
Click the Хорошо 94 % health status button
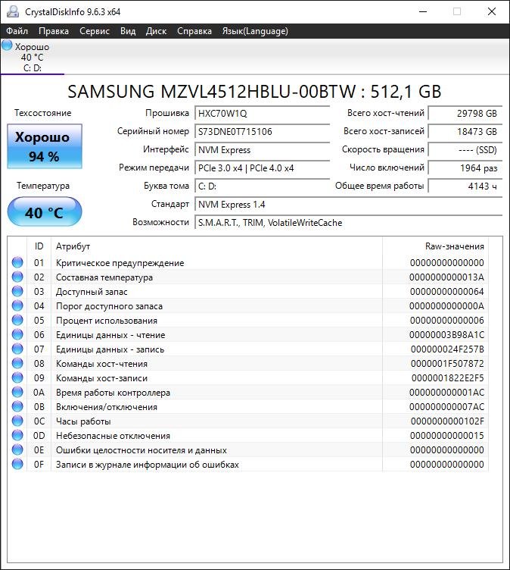[45, 146]
